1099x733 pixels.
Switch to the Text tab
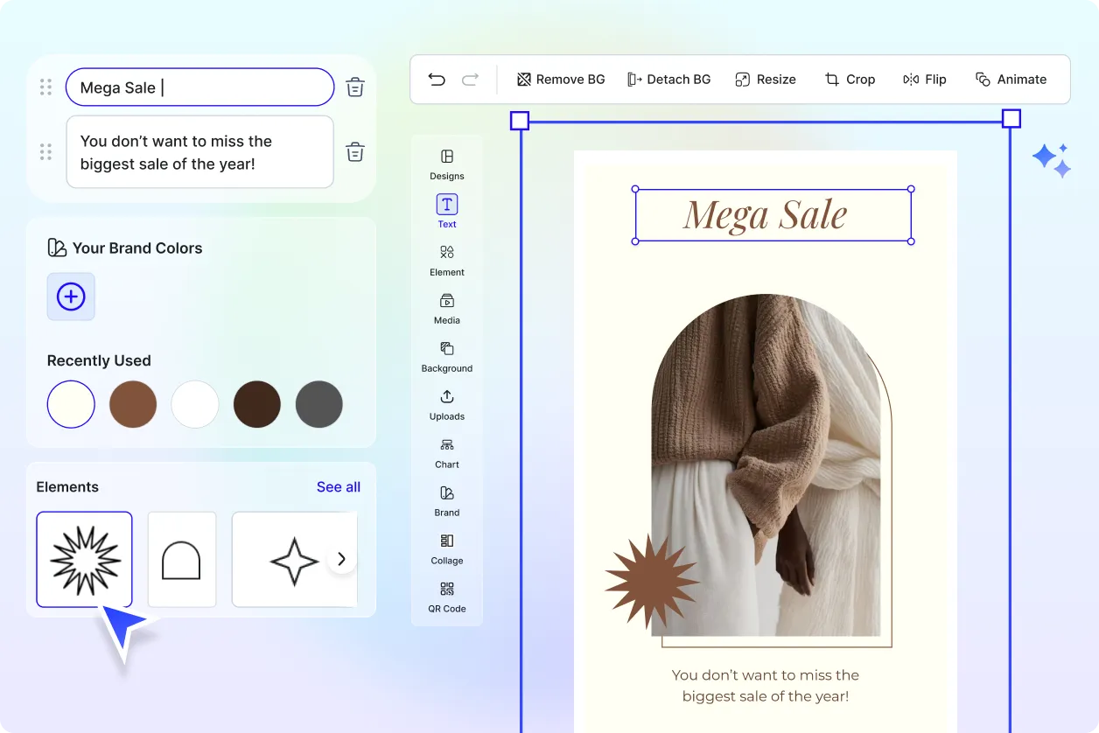point(447,211)
